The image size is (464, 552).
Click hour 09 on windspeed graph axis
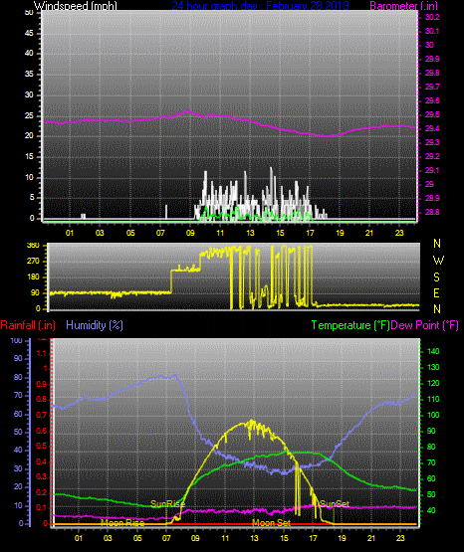(190, 233)
